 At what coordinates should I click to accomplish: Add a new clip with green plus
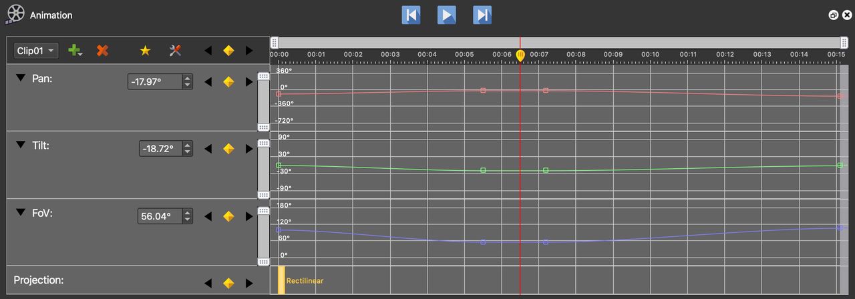(x=75, y=51)
